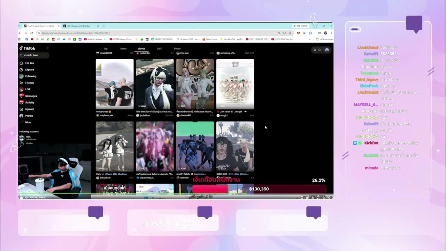The height and width of the screenshot is (251, 446).
Task: Close the 'Find on TikTok' browser tab
Action: [x=58, y=26]
